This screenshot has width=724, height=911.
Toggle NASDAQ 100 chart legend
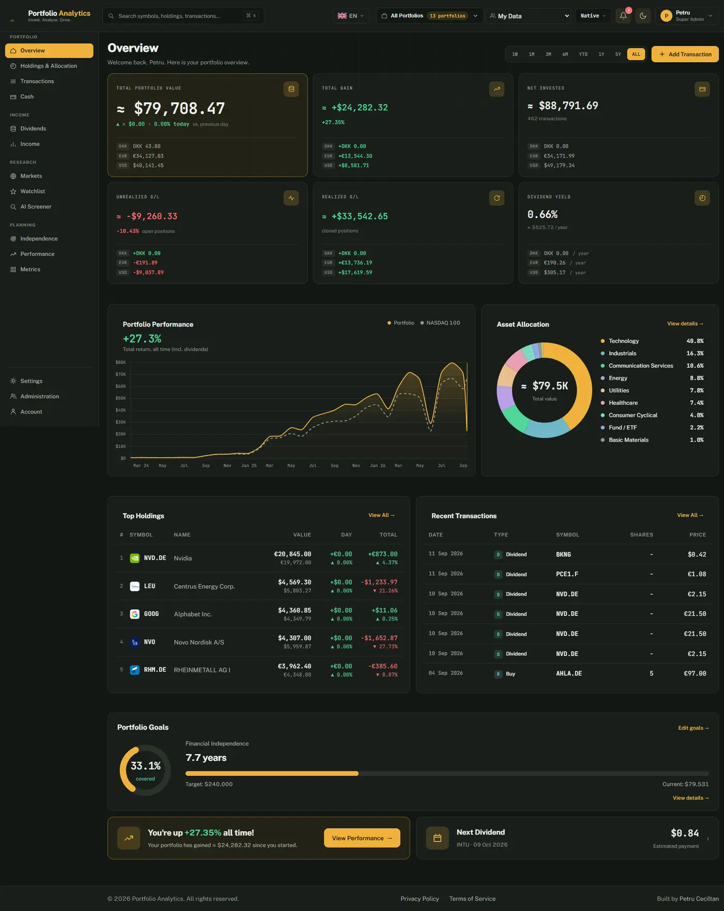pos(440,323)
